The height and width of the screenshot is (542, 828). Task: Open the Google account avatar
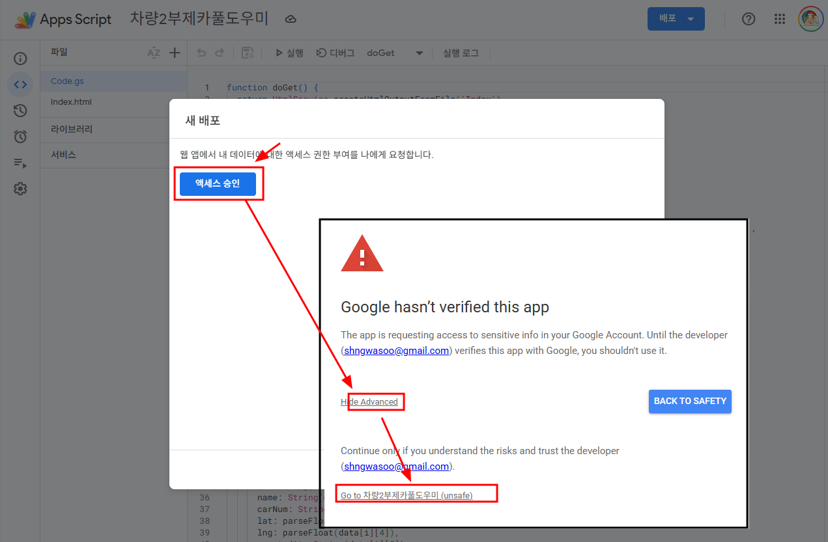point(811,19)
